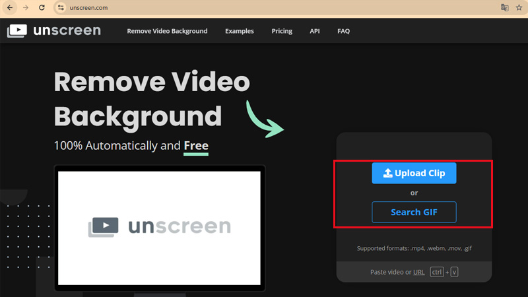Click the URL link to paste video
Screen dimensions: 528x297
coord(418,272)
